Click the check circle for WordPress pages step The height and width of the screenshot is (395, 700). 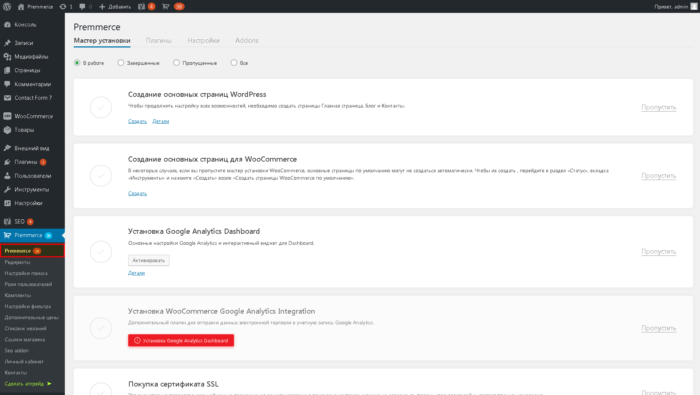pos(101,107)
